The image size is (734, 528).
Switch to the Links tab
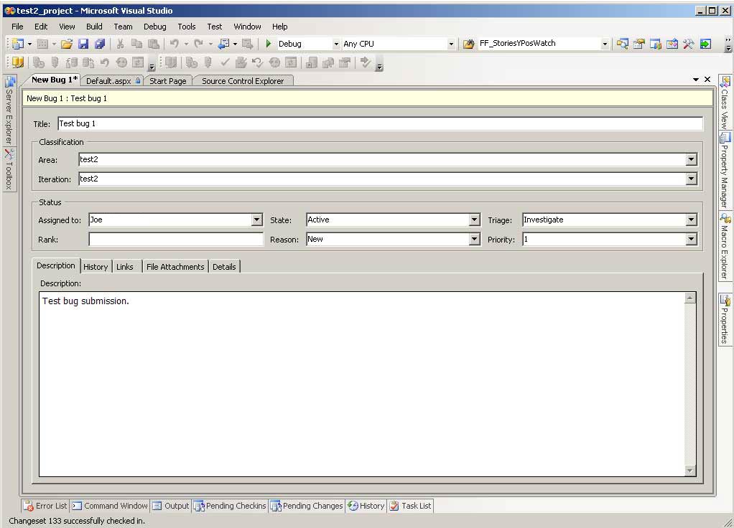point(125,267)
